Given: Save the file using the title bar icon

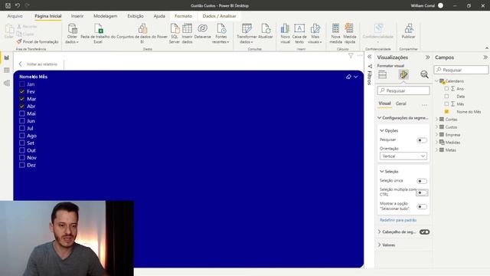Looking at the screenshot, I should point(8,5).
